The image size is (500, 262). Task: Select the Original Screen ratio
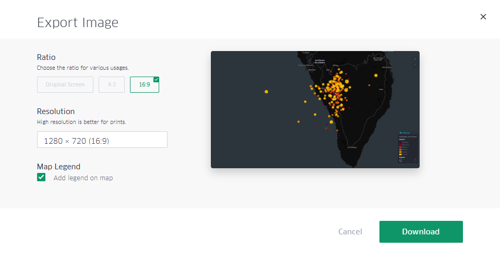point(65,85)
